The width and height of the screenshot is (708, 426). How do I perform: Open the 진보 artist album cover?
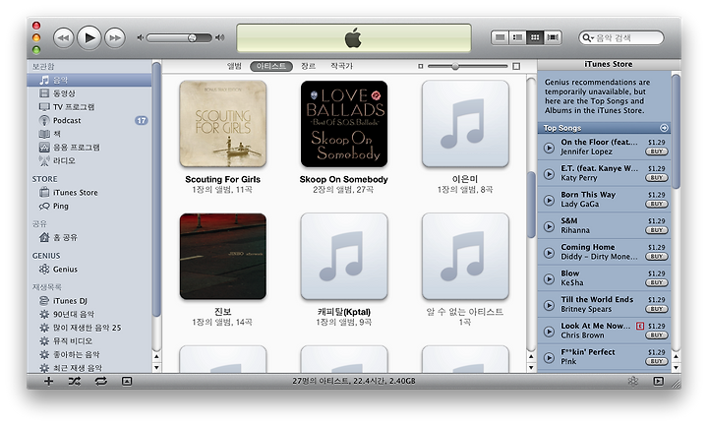pos(222,256)
